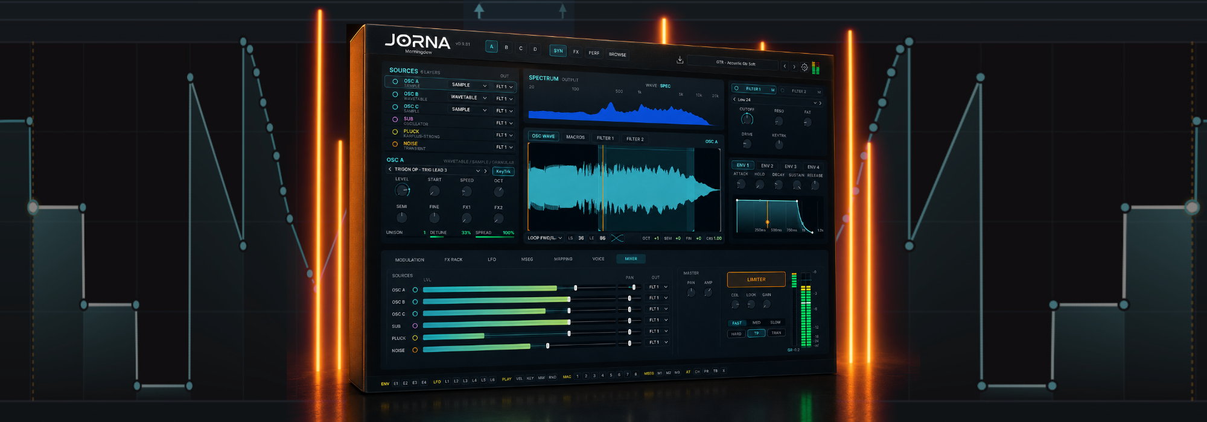
Task: Click the preset save/download icon
Action: [680, 60]
